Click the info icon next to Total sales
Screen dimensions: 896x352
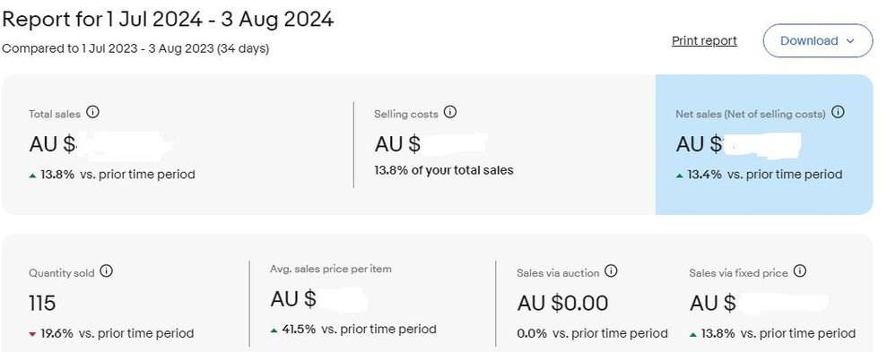[92, 112]
